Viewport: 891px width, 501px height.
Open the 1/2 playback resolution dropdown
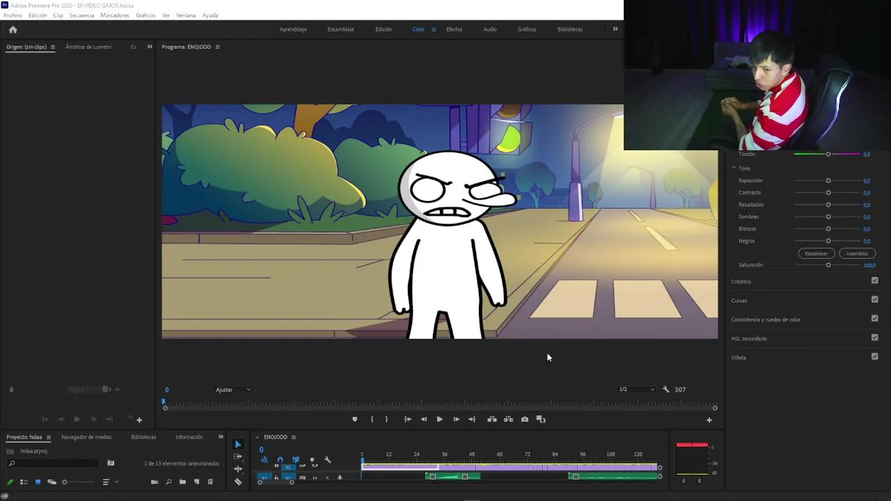636,390
